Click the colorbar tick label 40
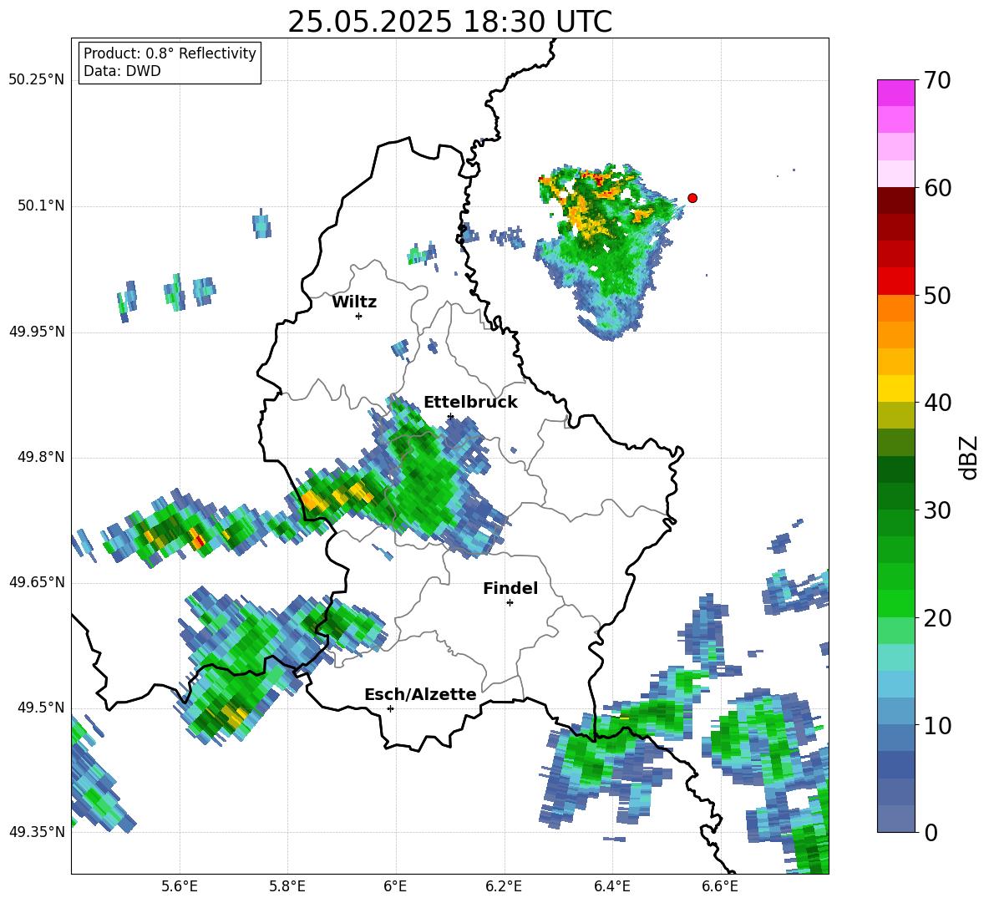Image resolution: width=989 pixels, height=903 pixels. click(x=937, y=403)
